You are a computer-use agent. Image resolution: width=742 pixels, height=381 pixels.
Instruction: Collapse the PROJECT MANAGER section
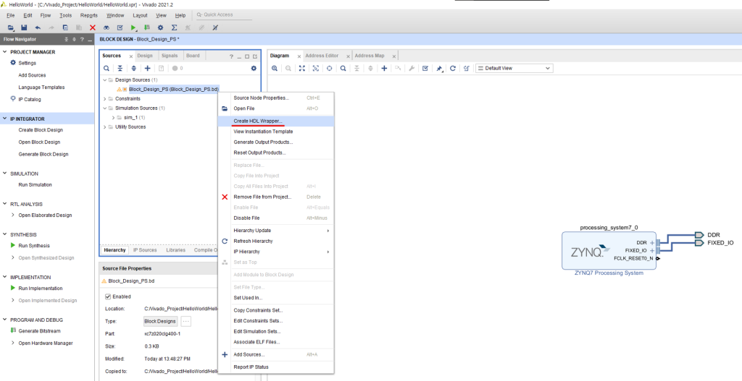(x=5, y=52)
